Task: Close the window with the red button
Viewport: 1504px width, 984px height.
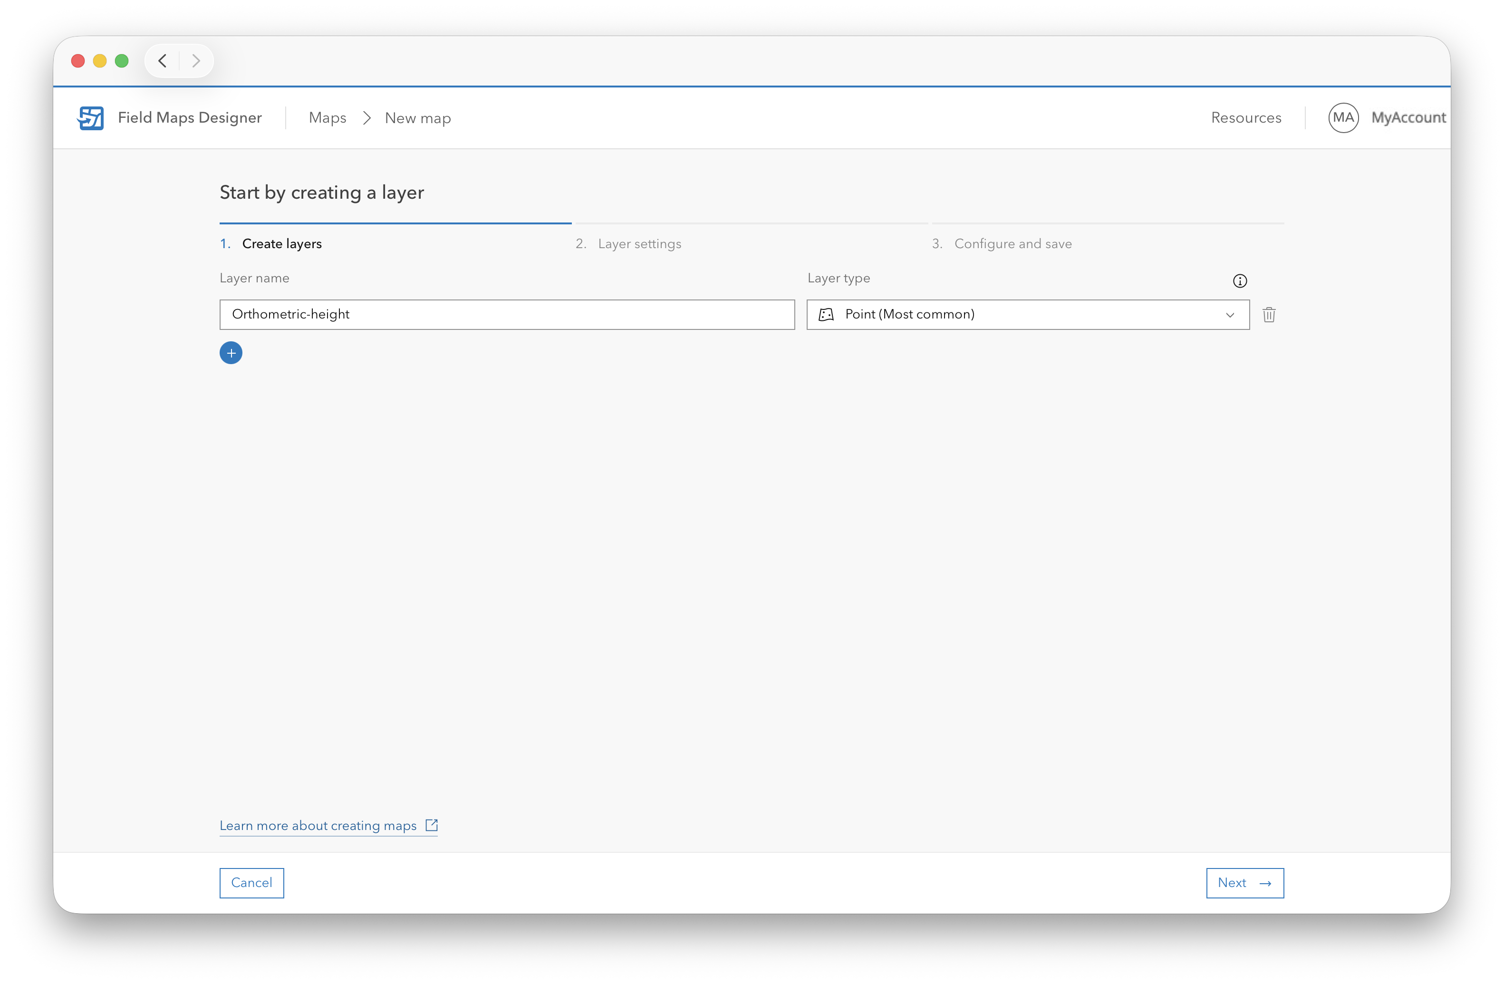Action: click(x=78, y=61)
